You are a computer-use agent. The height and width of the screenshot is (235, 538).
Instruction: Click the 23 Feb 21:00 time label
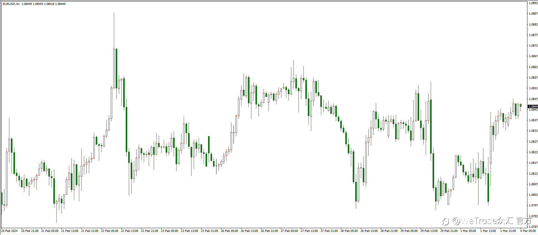pos(209,231)
